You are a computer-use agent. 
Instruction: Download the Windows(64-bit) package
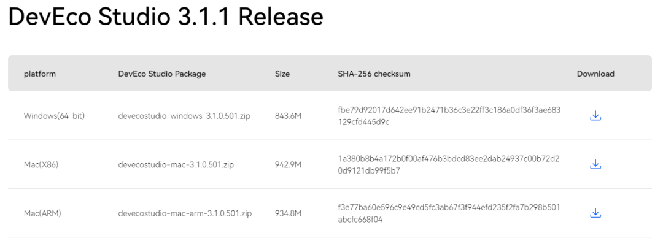[595, 115]
